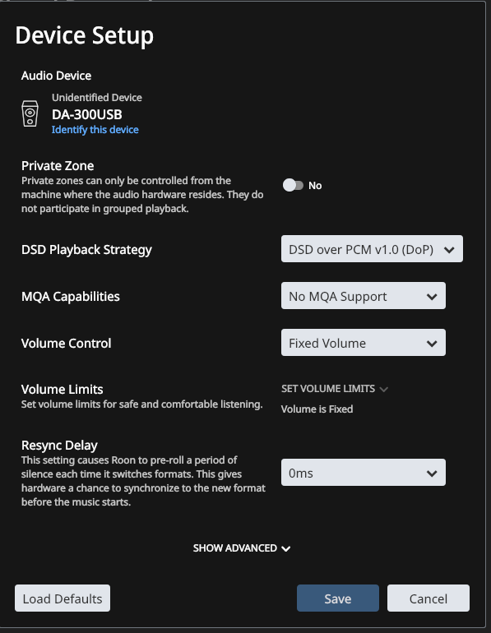
Task: Click the Save button
Action: pos(338,598)
